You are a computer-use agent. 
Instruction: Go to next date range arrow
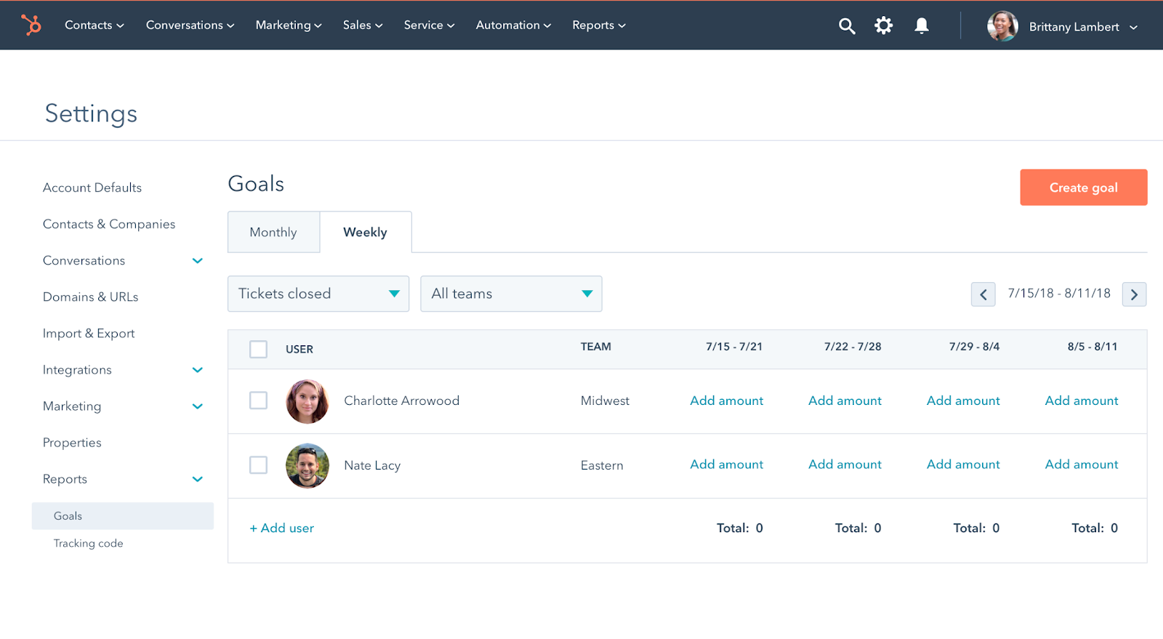(1134, 294)
